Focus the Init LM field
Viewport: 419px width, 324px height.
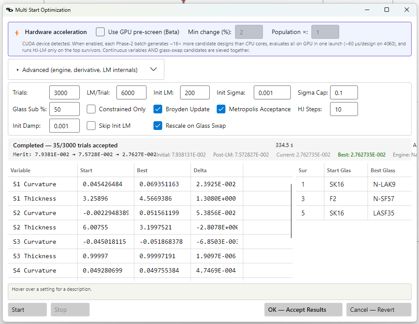(x=195, y=93)
